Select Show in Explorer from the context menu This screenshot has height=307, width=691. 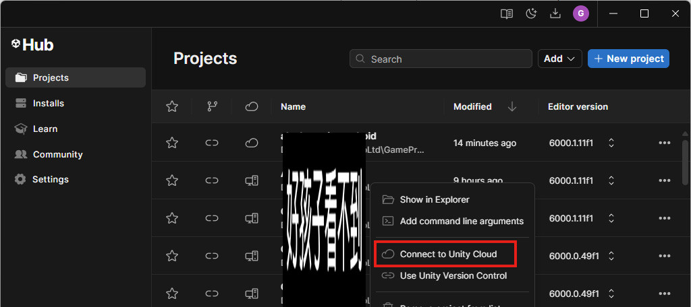pyautogui.click(x=453, y=200)
